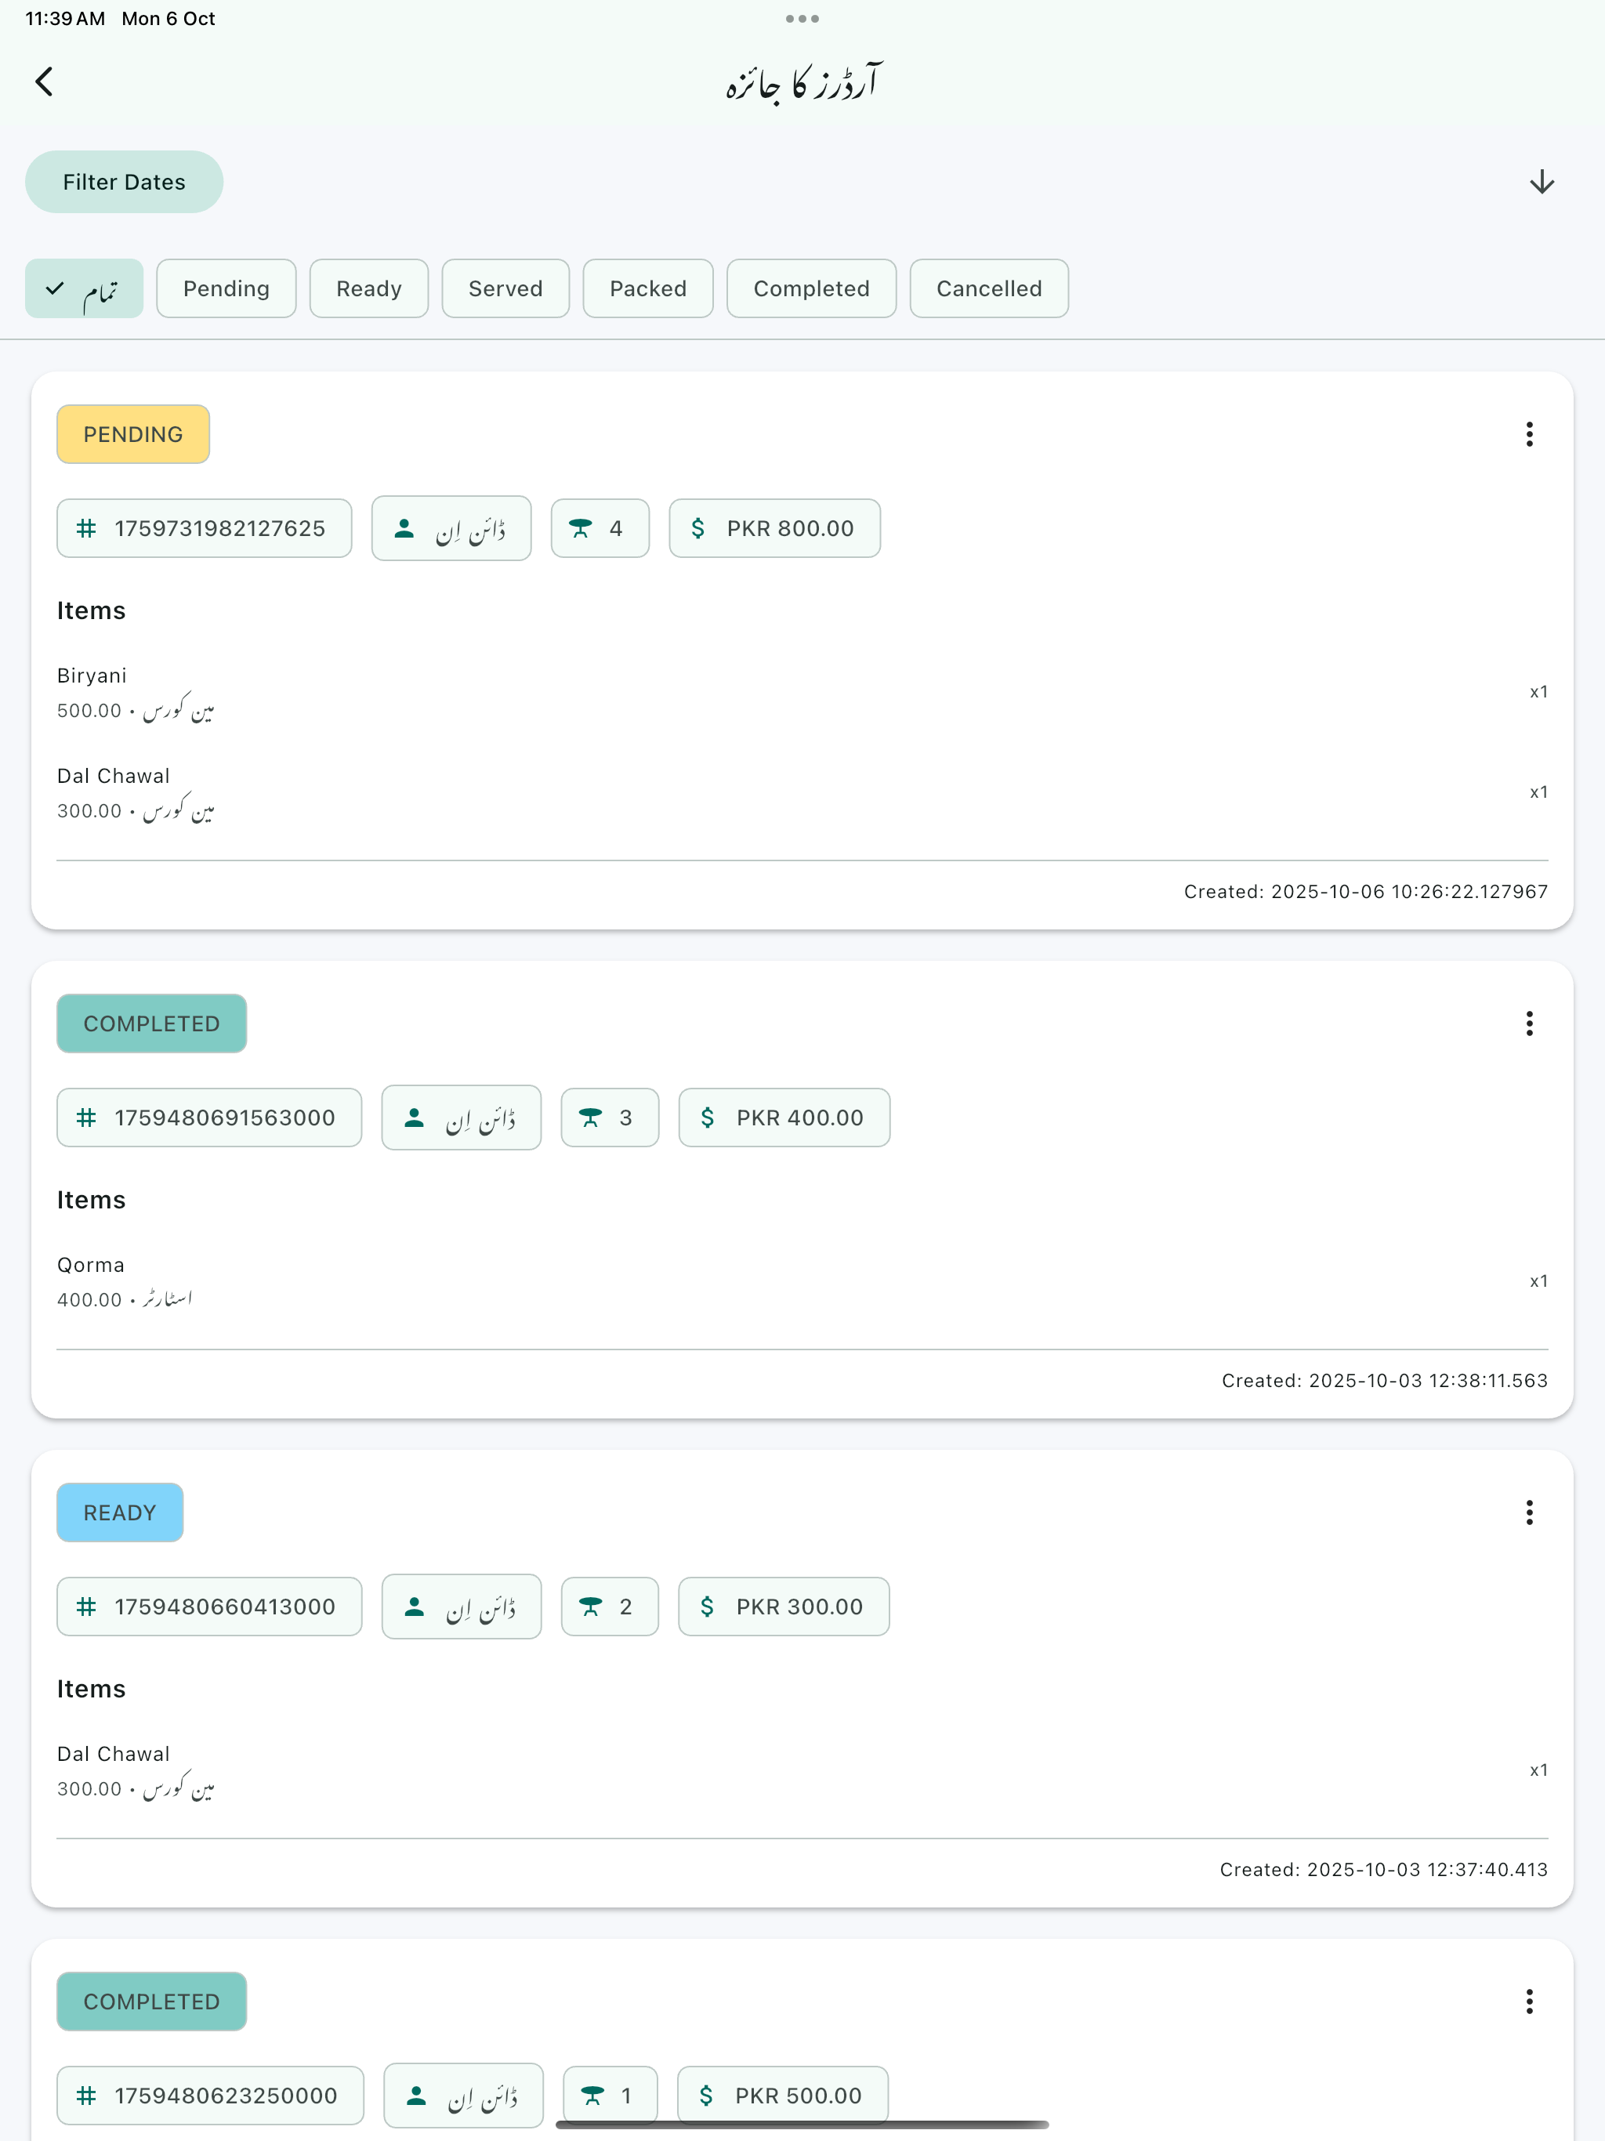Click dollar icon beside PKR 800.00
The image size is (1605, 2141).
coord(698,528)
